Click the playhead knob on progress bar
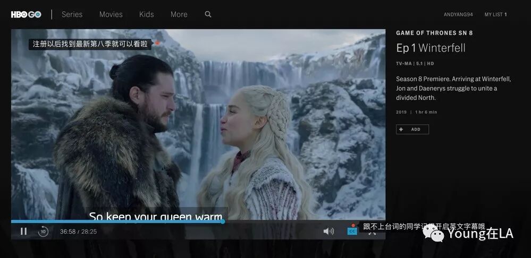531x258 pixels. [223, 221]
